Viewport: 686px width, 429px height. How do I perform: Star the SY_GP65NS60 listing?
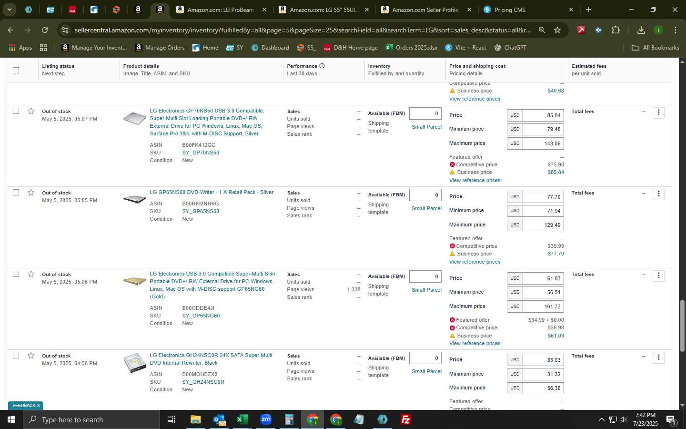pos(31,193)
